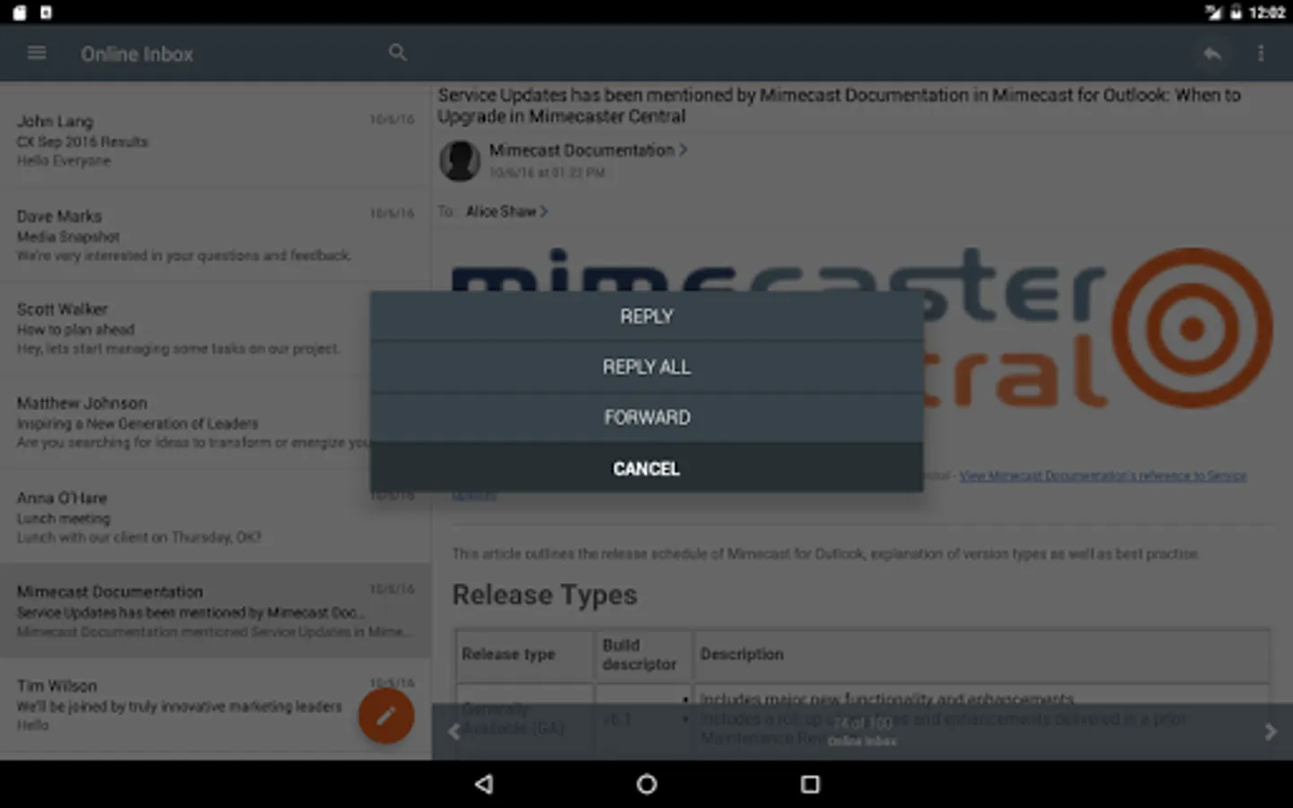Open Dave Marks Media Snapshot email
The image size is (1293, 808).
pyautogui.click(x=215, y=235)
